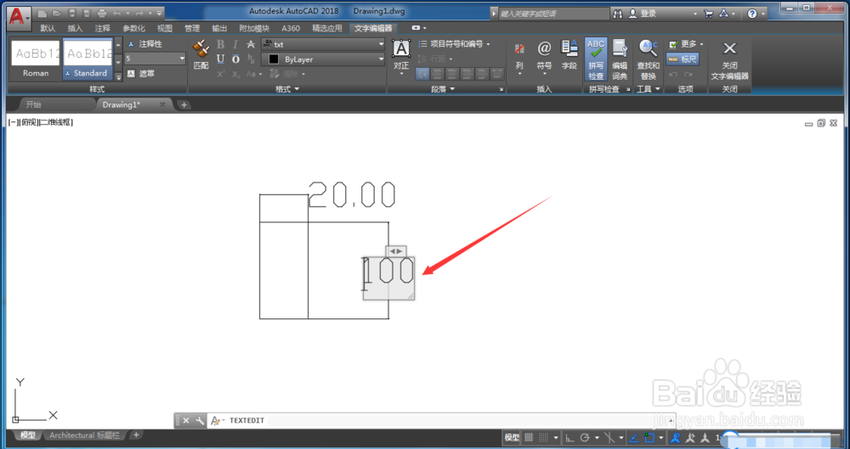Click the 登录 sign in button
The height and width of the screenshot is (449, 850).
(642, 14)
